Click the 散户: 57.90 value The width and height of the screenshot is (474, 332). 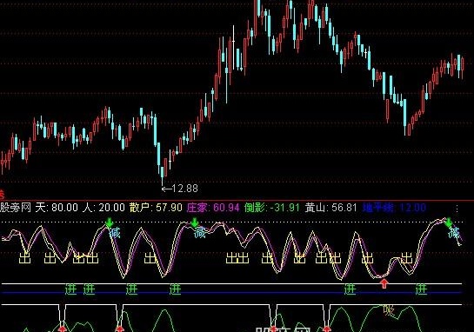tap(156, 208)
